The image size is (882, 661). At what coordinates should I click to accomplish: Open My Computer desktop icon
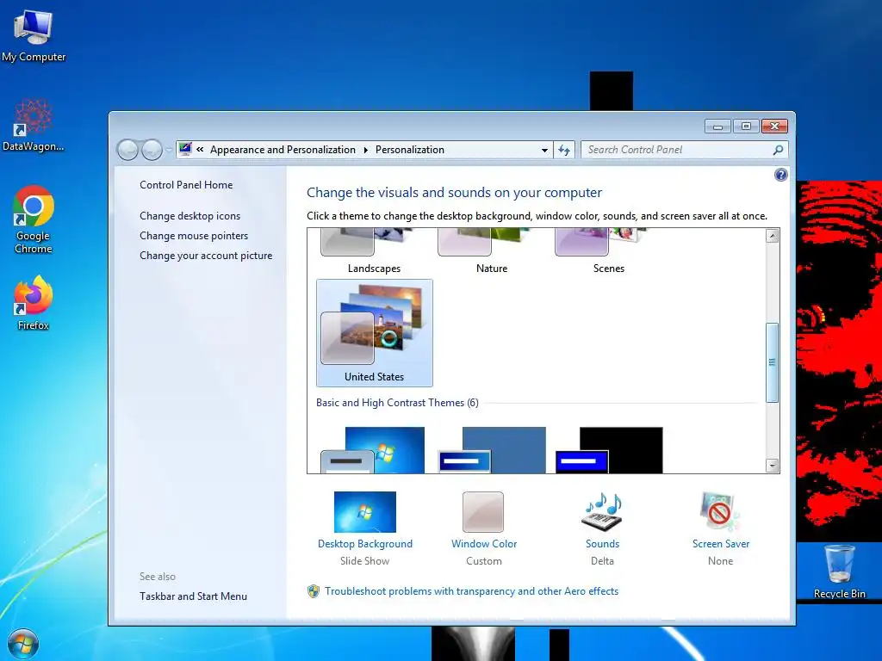click(34, 36)
